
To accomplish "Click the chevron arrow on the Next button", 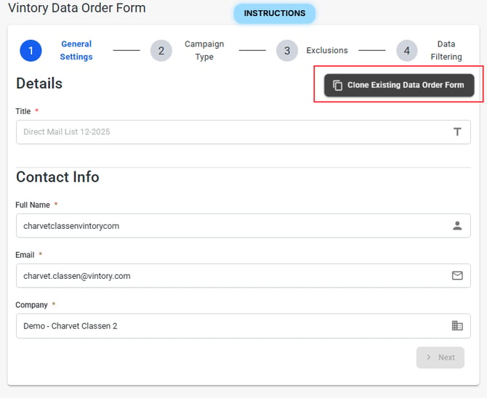I will point(429,357).
